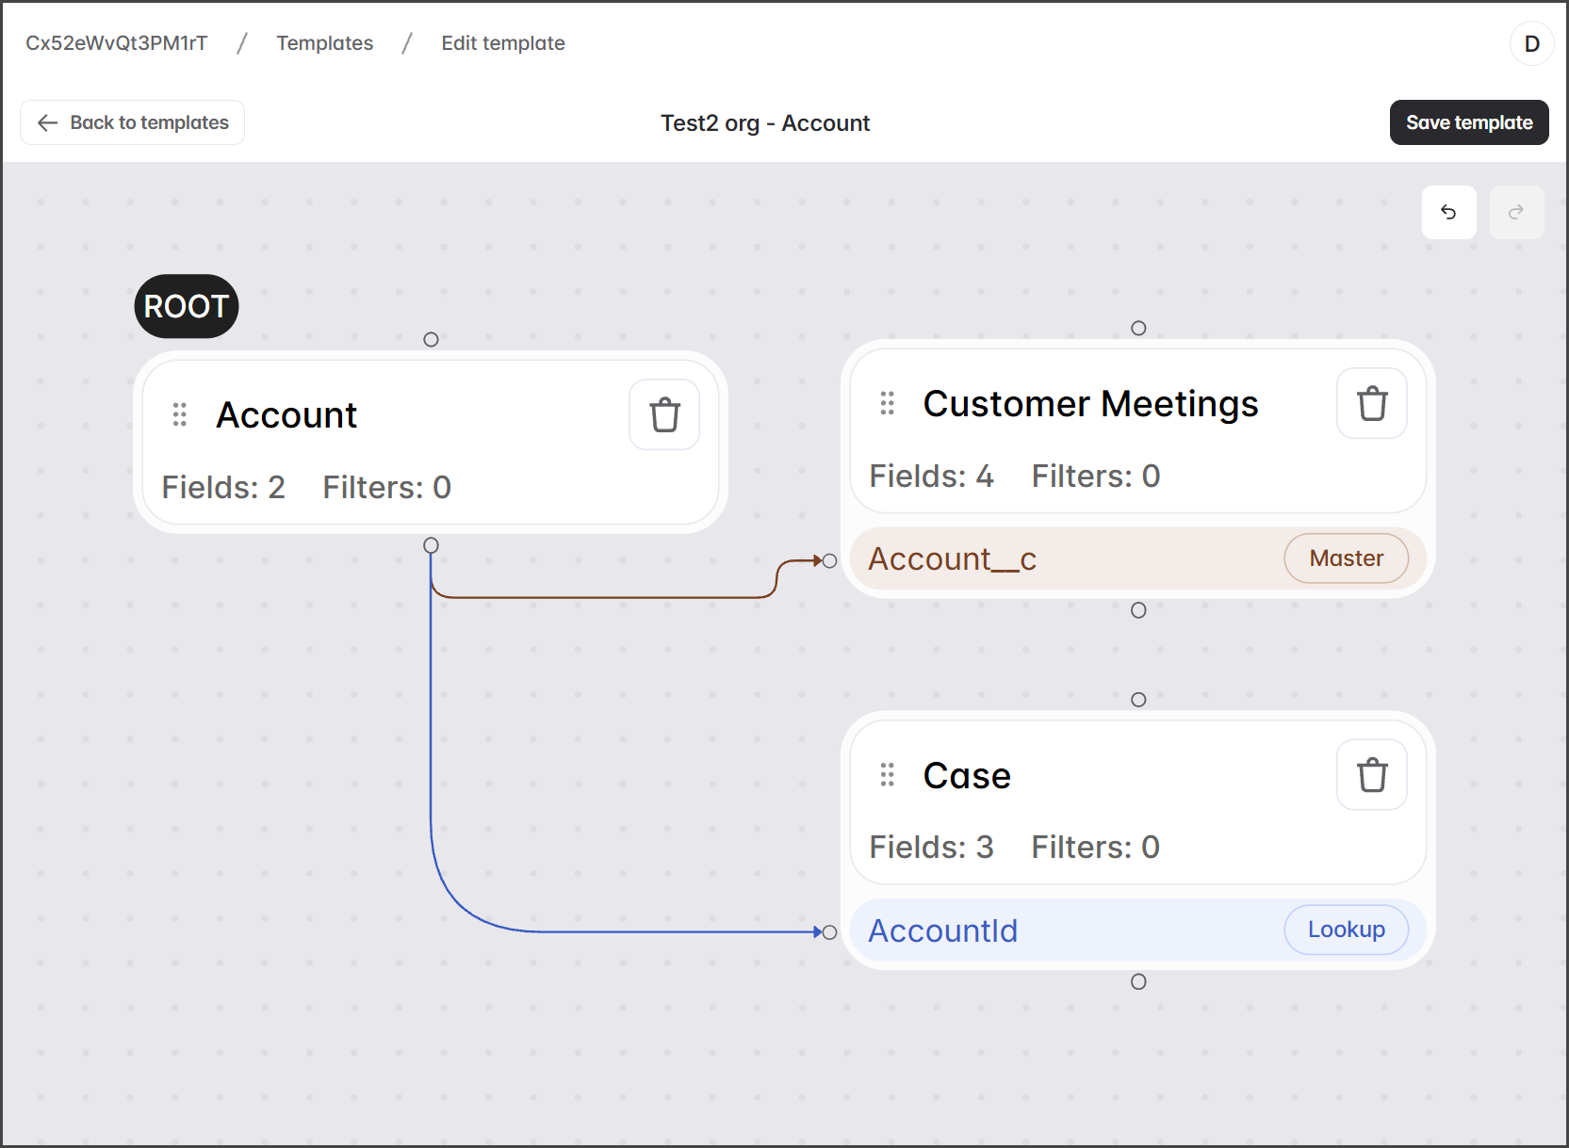The image size is (1569, 1148).
Task: Open Templates breadcrumb link
Action: pyautogui.click(x=324, y=43)
